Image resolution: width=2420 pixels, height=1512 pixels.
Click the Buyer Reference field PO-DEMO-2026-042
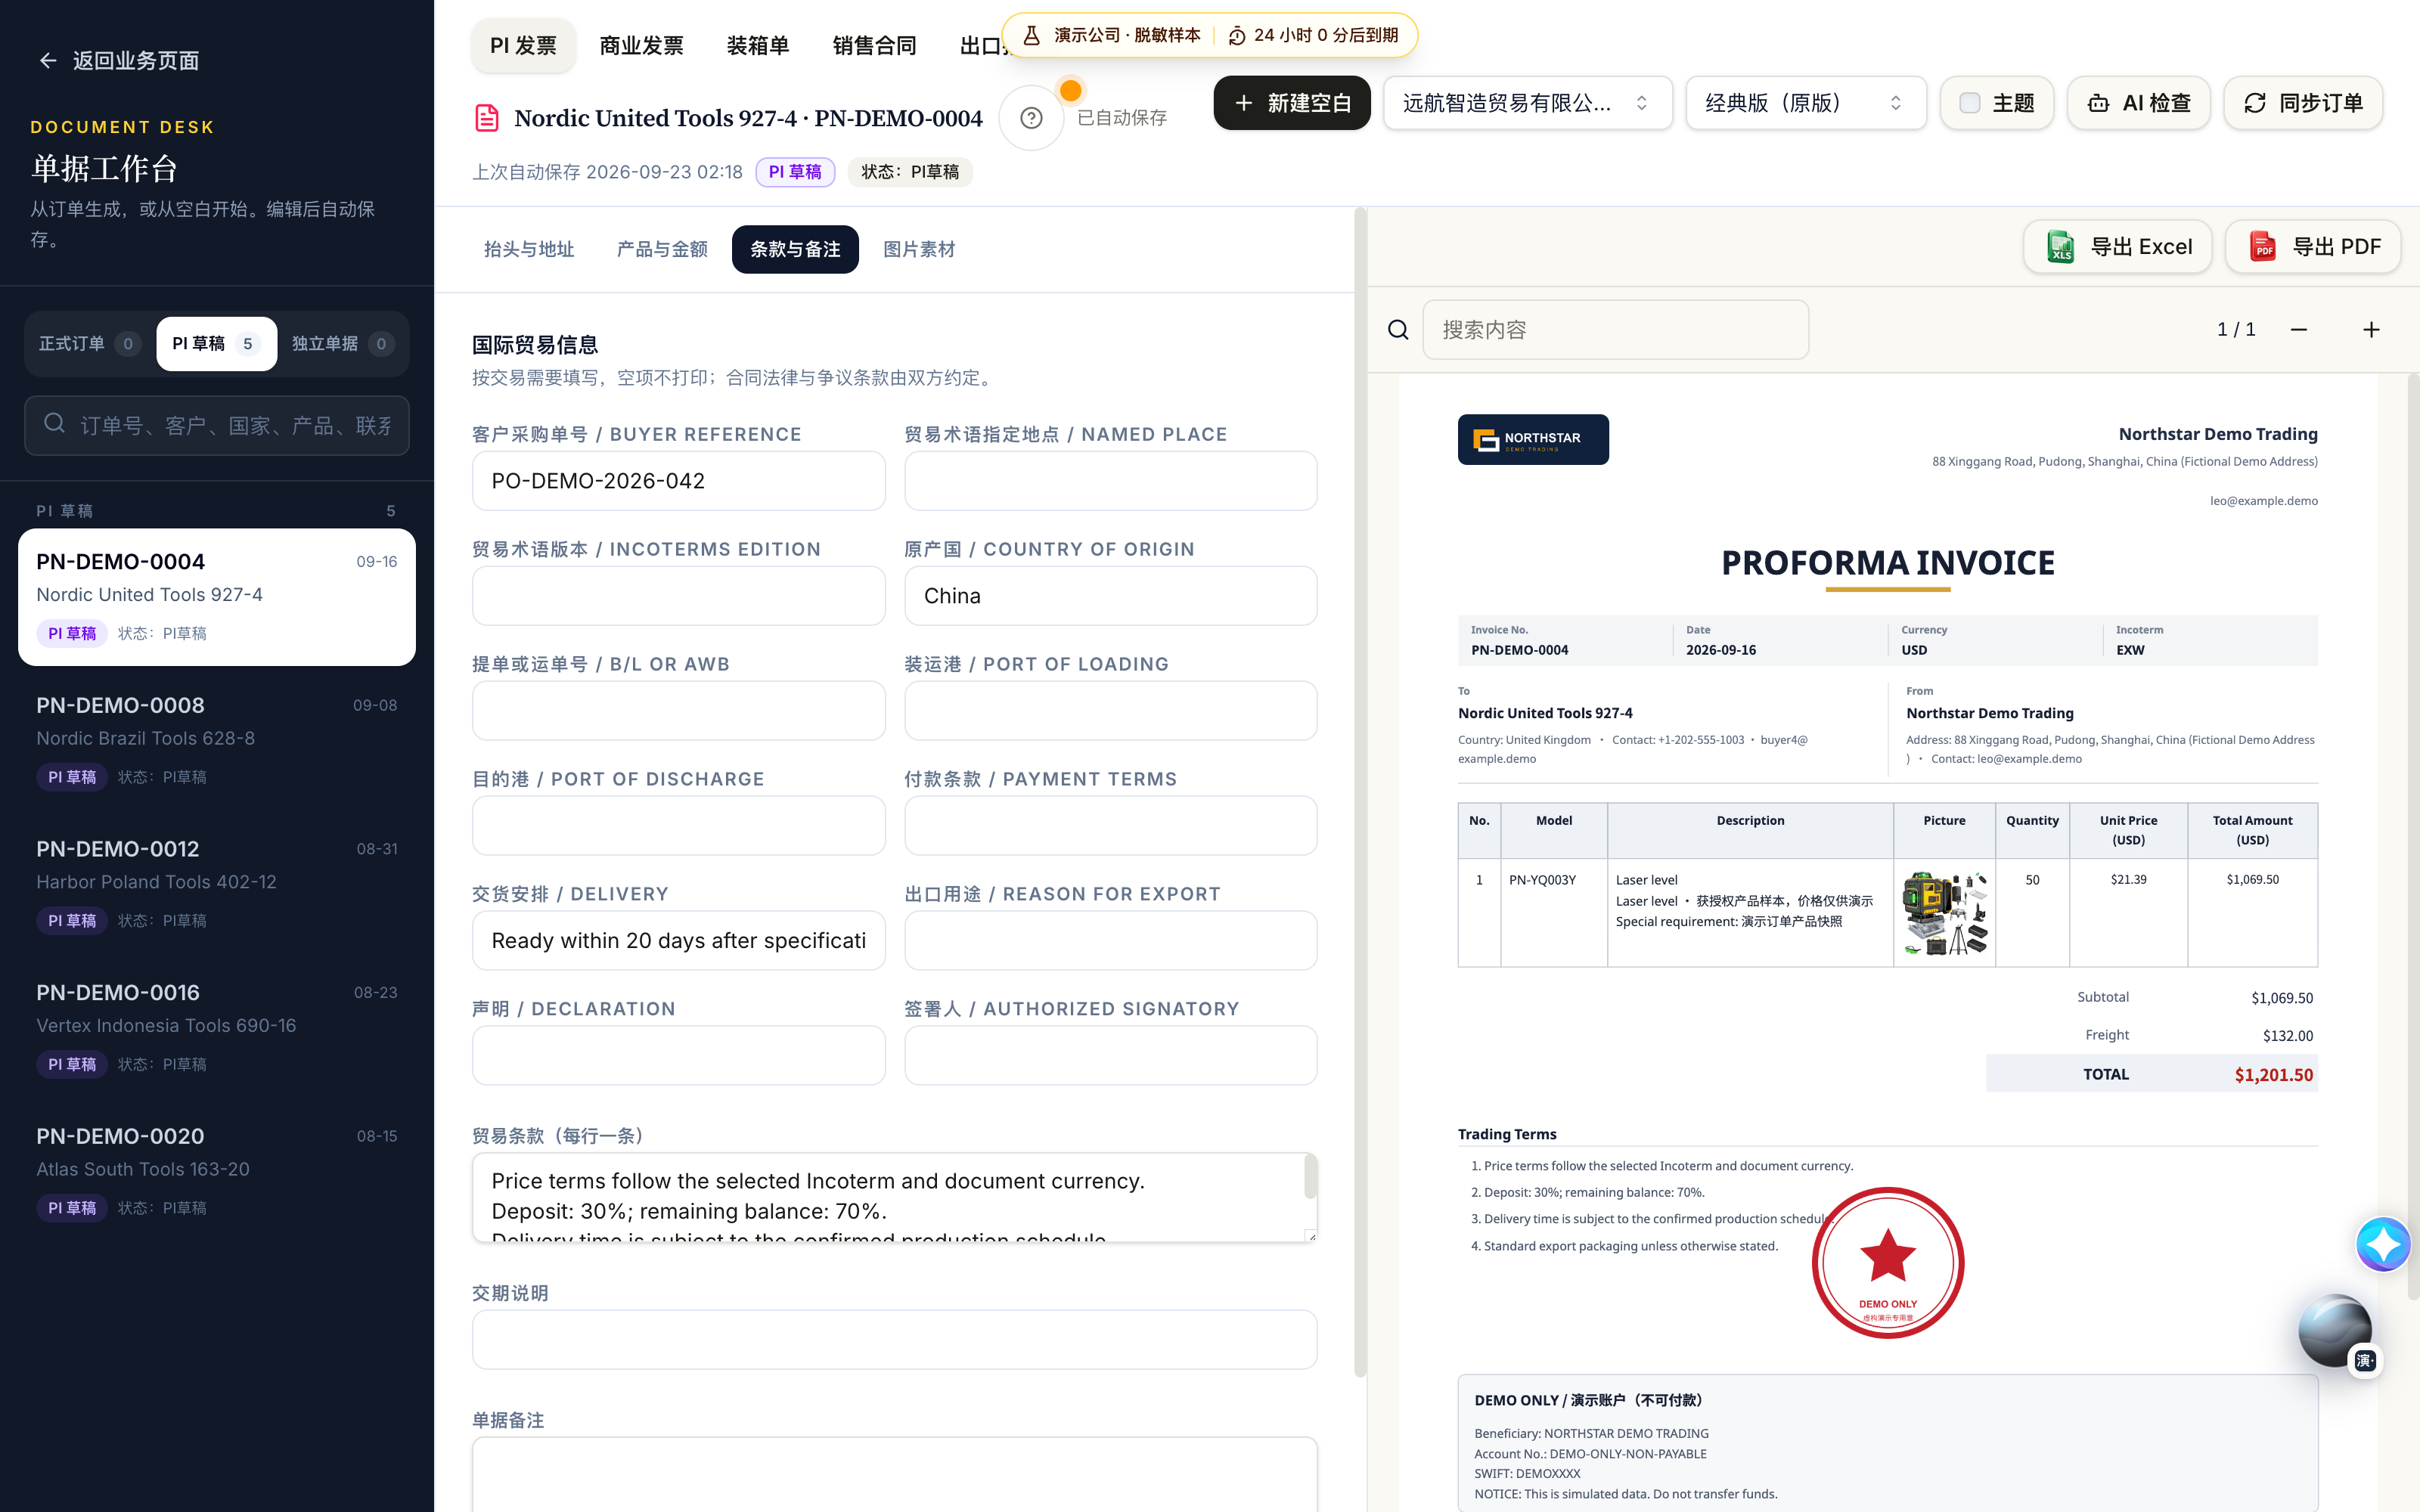tap(679, 481)
